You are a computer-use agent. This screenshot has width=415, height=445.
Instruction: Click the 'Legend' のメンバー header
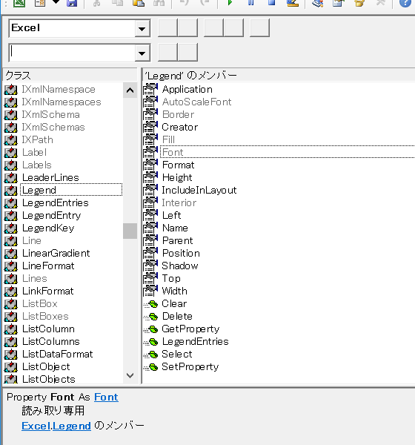click(x=279, y=76)
